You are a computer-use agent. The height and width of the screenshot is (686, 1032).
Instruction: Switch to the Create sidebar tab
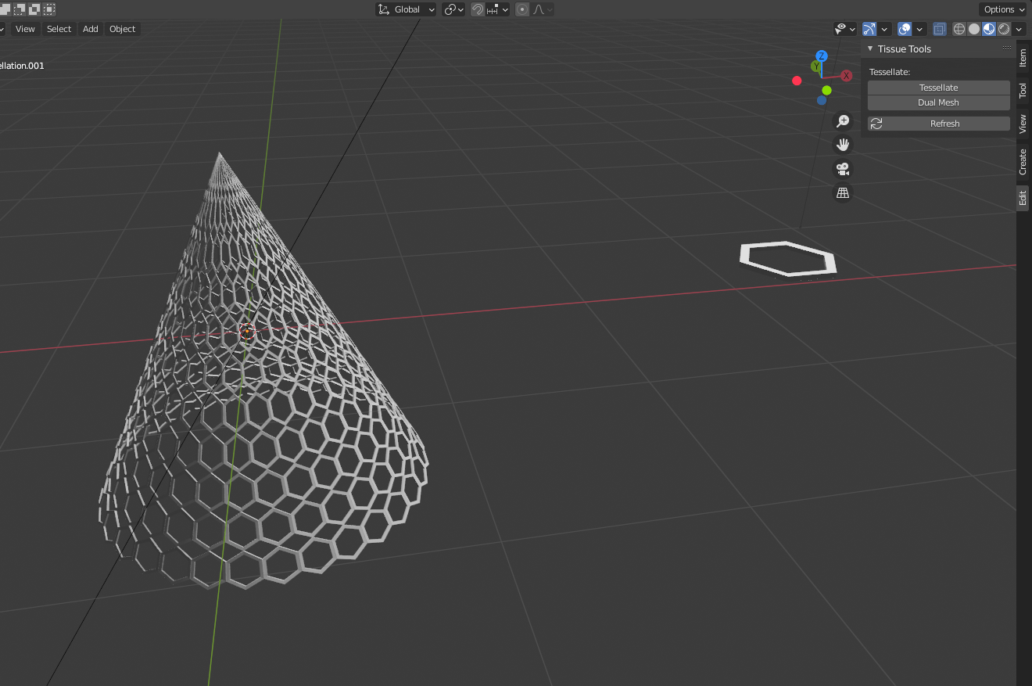pos(1023,162)
